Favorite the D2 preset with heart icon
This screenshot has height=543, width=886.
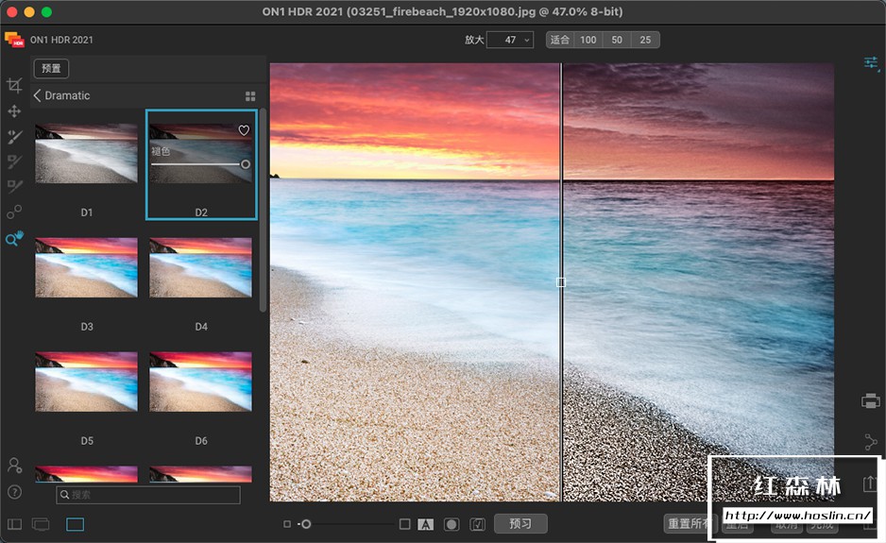(244, 130)
